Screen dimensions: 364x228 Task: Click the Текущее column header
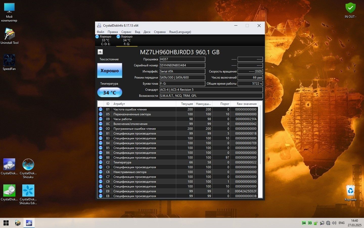pos(185,104)
